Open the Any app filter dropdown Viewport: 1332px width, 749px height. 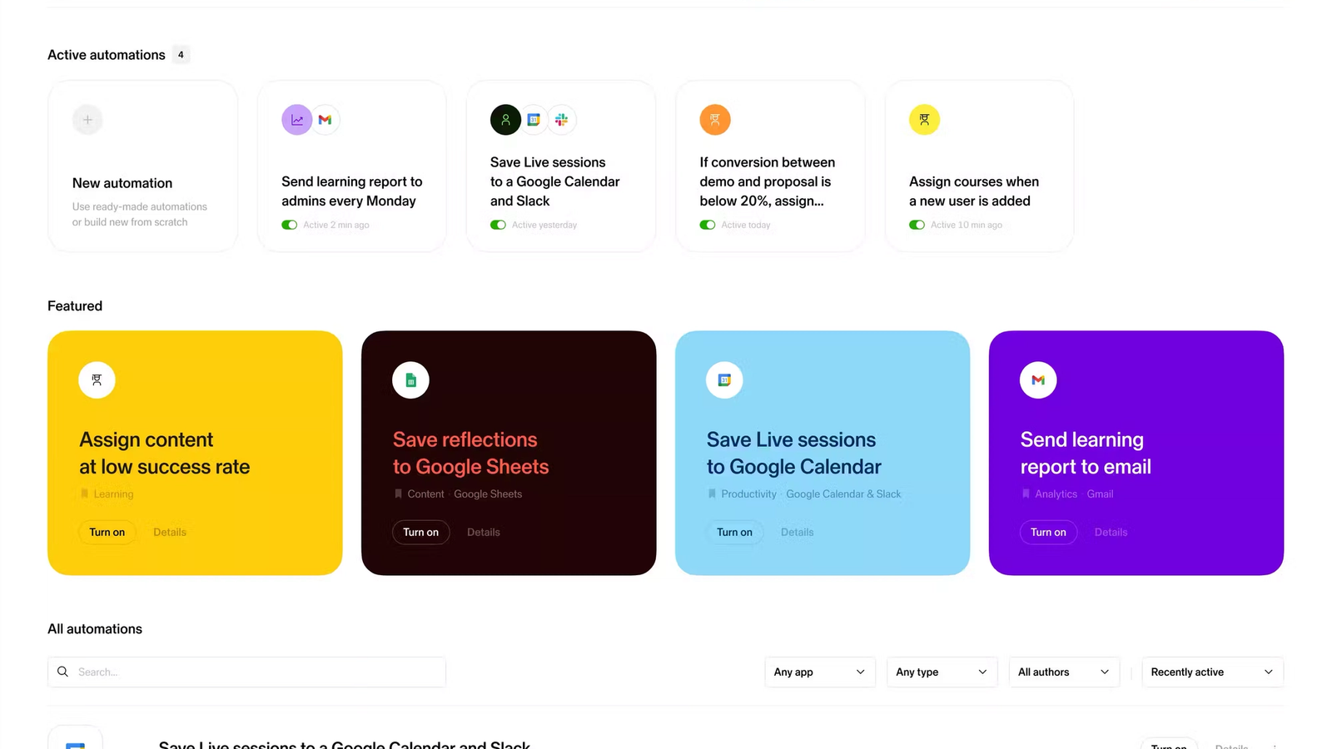[x=820, y=672]
